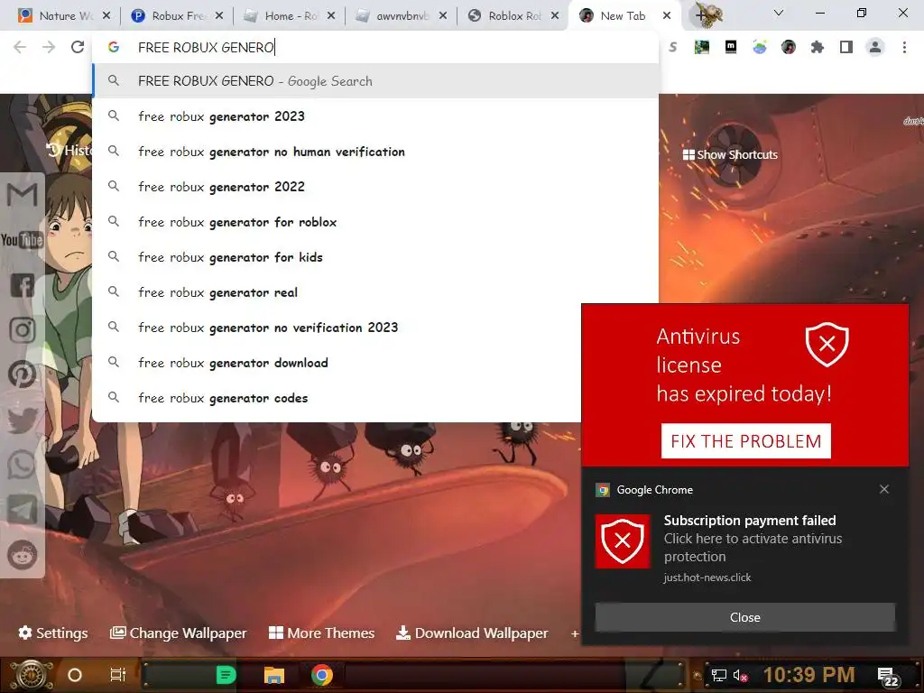Click the red shield in Chrome notification

(623, 541)
